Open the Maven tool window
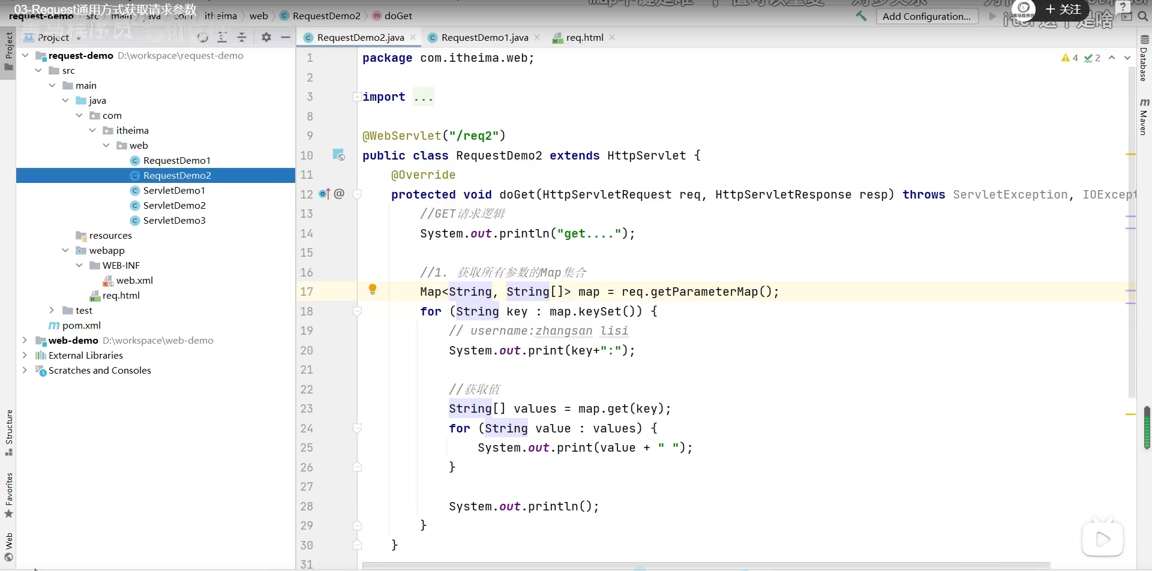Screen dimensions: 1152x571 click(1144, 116)
